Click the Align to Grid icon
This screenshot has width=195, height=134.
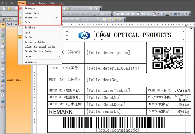(x=4, y=19)
